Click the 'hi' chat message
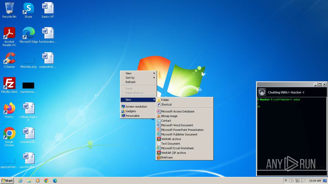The image size is (328, 184). [259, 107]
